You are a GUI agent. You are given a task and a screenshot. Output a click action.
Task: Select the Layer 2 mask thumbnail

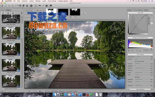click(75, 12)
